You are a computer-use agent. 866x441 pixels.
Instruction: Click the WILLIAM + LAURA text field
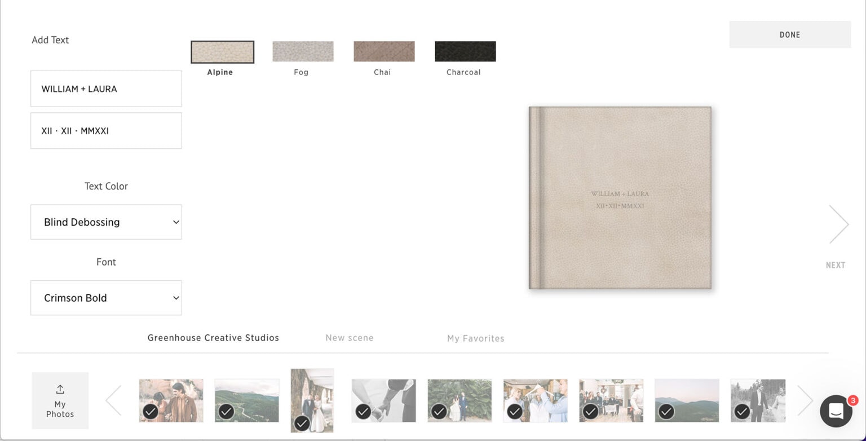point(106,89)
